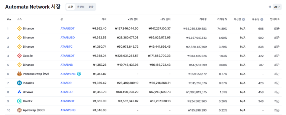Screen dimensions: 286x115
Task: Sort by 가격 column header
Action: click(104, 19)
